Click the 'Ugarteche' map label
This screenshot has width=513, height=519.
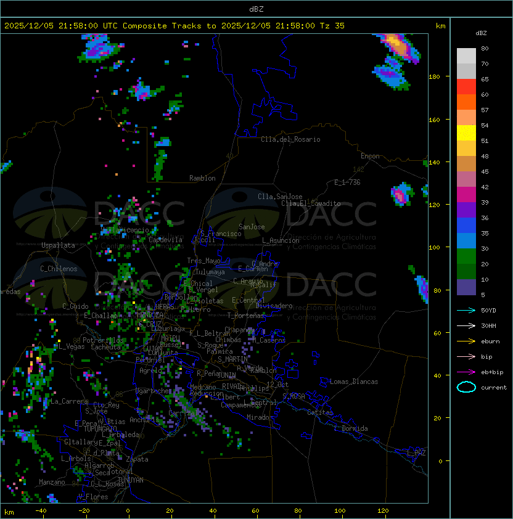coord(152,391)
